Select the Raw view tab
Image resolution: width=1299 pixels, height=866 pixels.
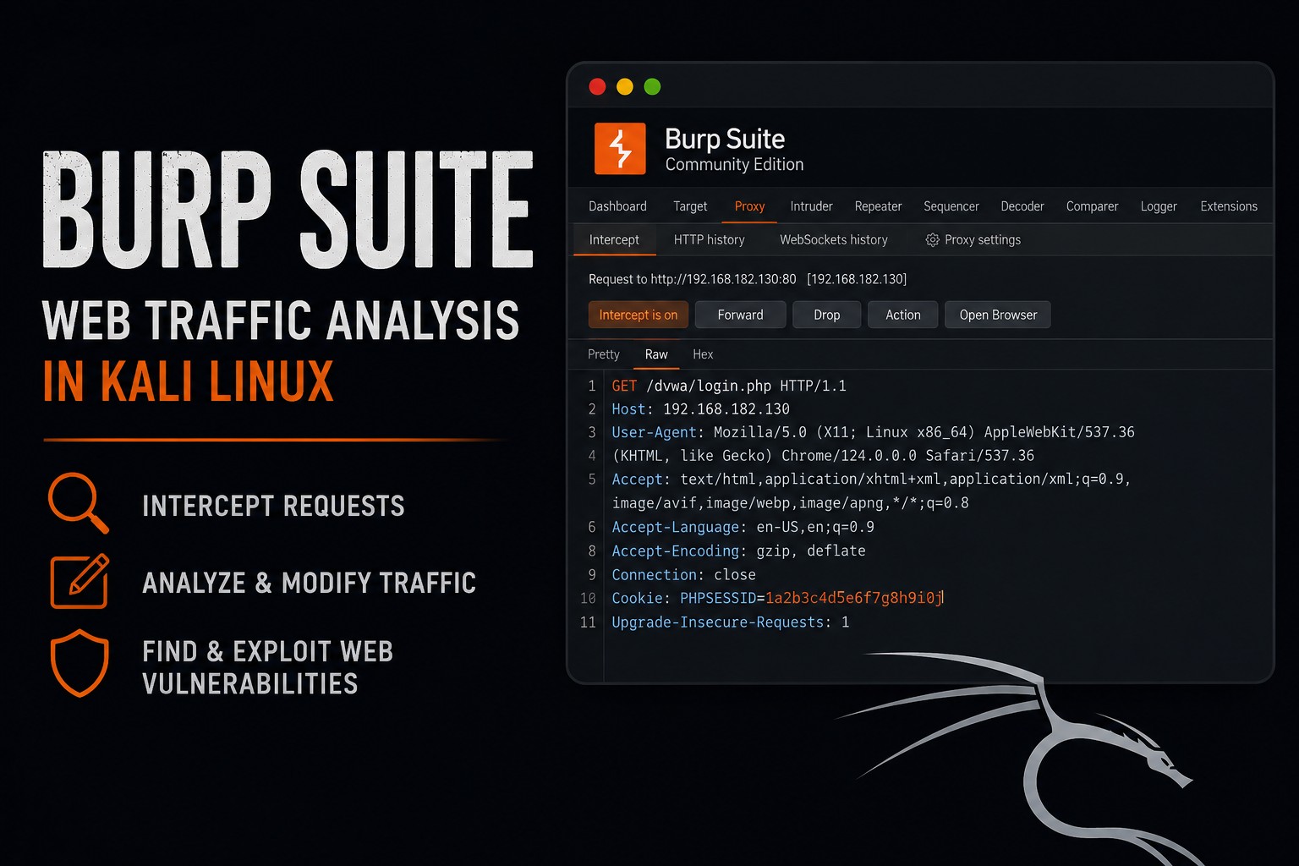[x=656, y=354]
